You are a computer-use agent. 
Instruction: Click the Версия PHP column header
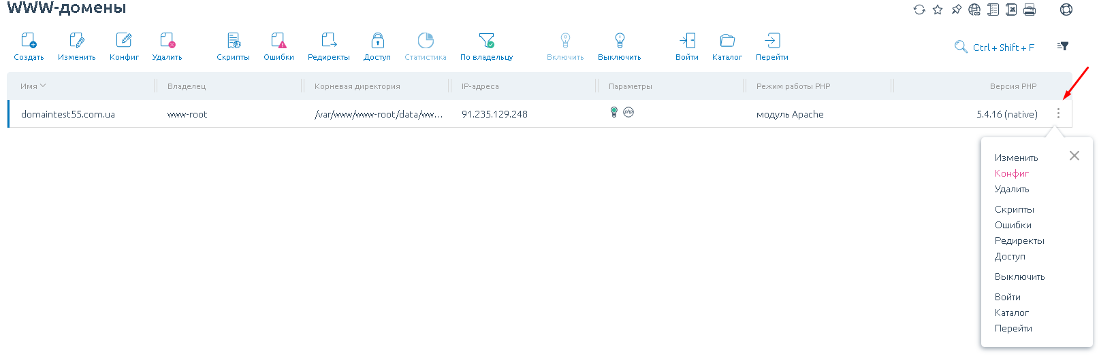coord(1013,86)
